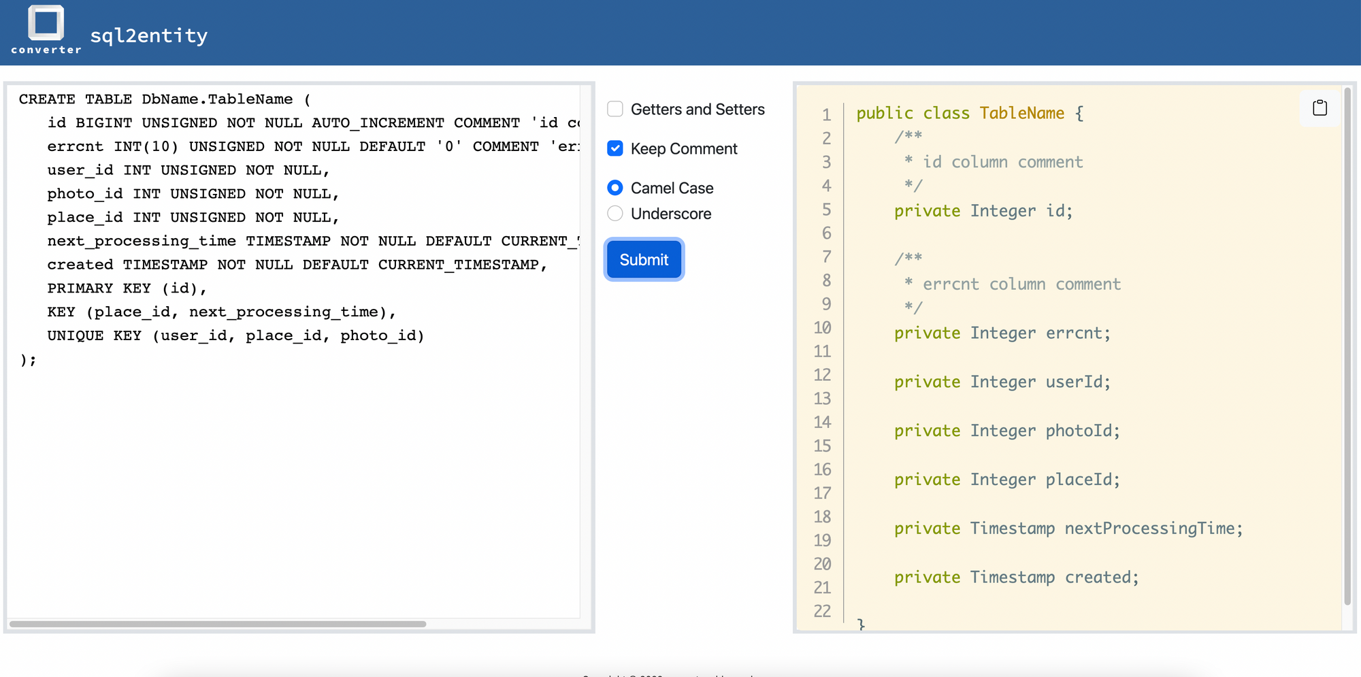Click the UNIQUE KEY line in the SQL

(x=235, y=335)
